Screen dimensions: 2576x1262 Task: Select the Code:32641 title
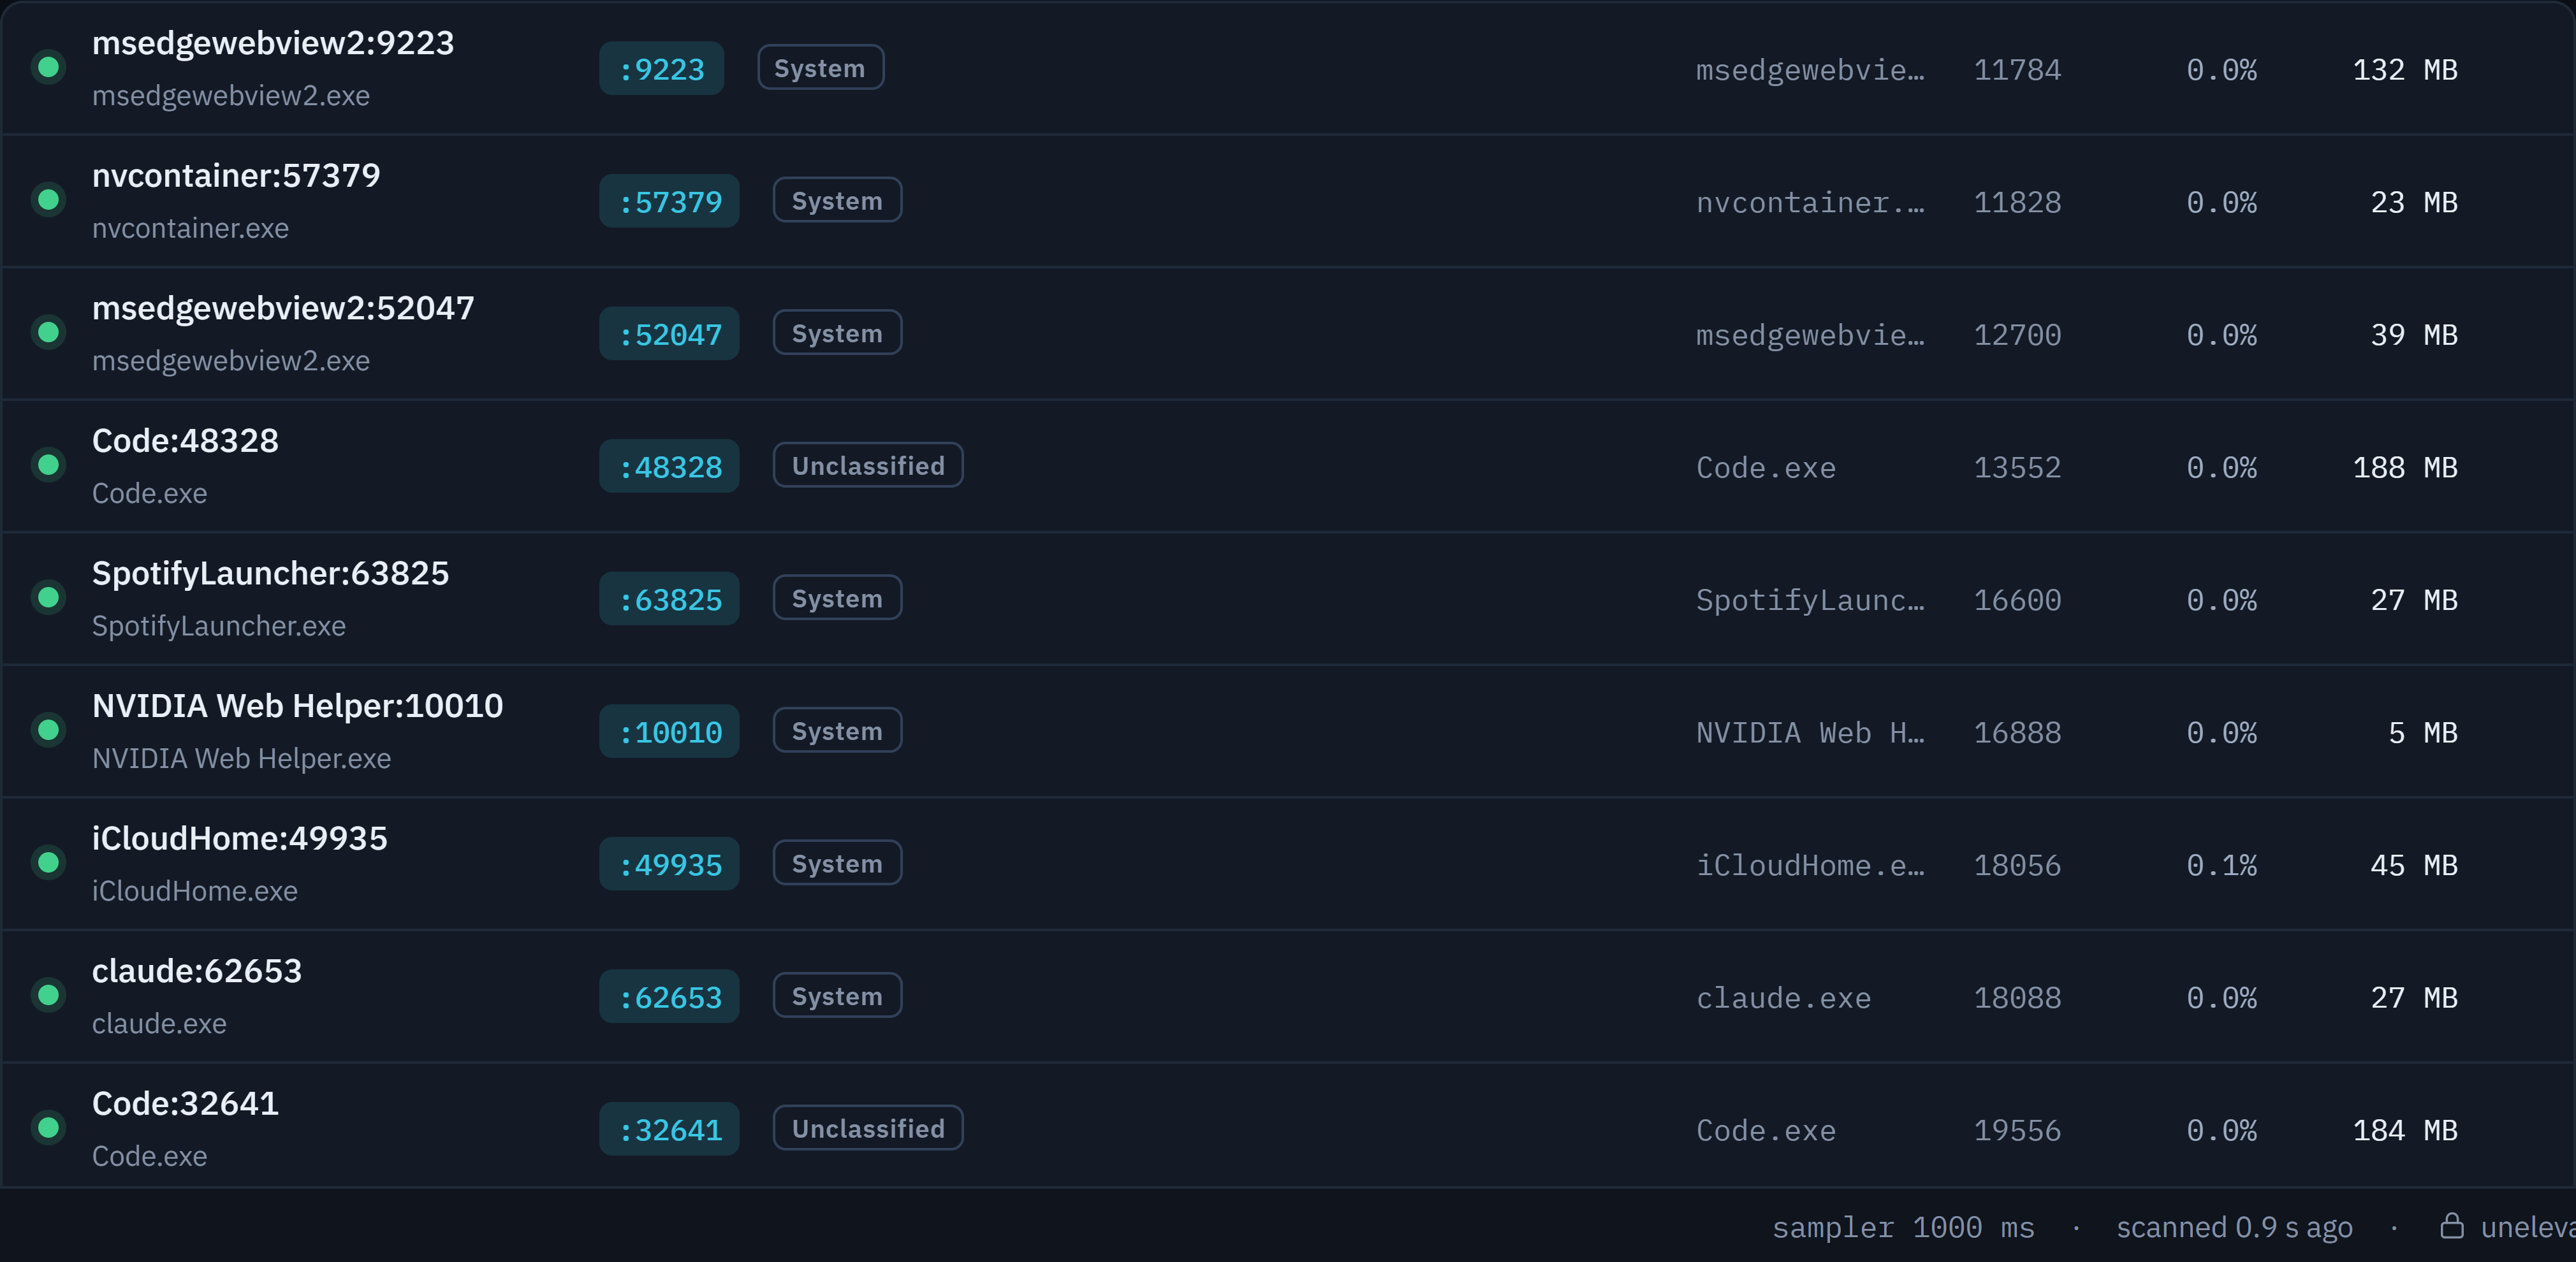click(x=185, y=1104)
